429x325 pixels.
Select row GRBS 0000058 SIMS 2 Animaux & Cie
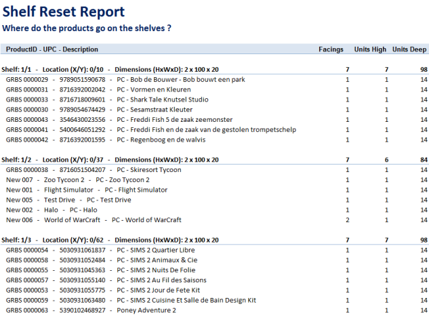[214, 260]
